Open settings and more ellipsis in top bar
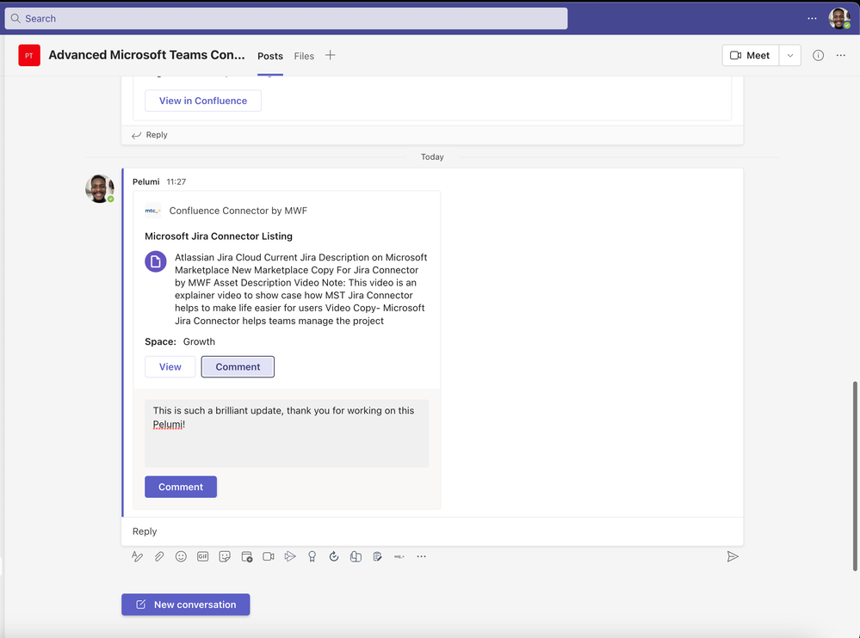The height and width of the screenshot is (638, 860). (813, 18)
